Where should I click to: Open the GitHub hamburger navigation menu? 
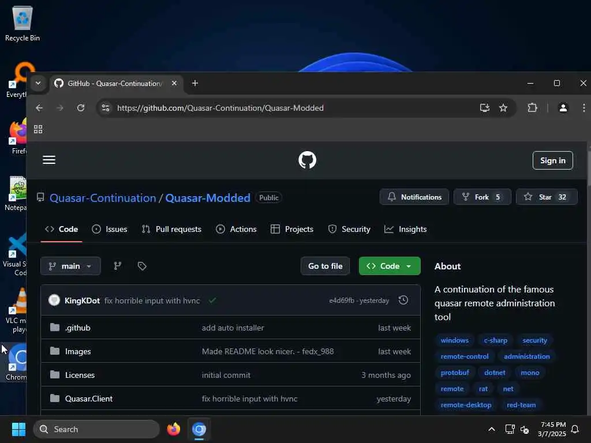point(49,160)
